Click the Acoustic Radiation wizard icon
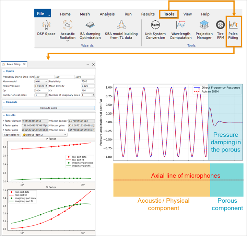 (68, 25)
